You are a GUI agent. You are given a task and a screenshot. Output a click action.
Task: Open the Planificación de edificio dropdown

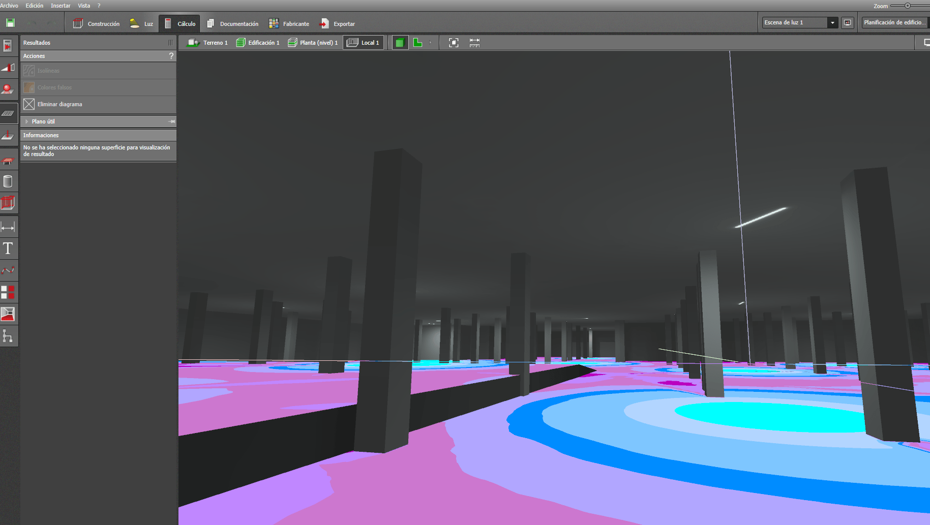pos(894,23)
